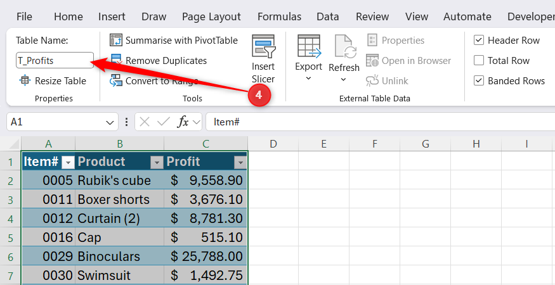Click the $ 515.10 profit cell
This screenshot has height=285, width=555.
tap(206, 237)
